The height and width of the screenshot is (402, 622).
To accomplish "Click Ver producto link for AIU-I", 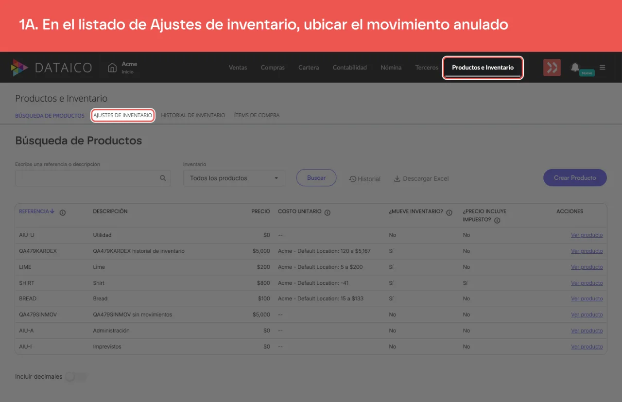I will tap(587, 347).
